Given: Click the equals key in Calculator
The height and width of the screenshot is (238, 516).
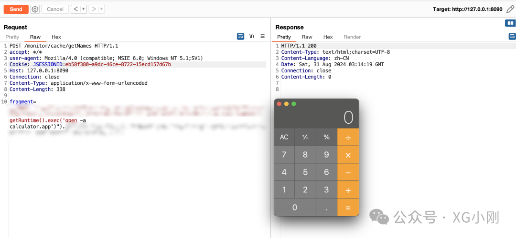Looking at the screenshot, I should [x=348, y=208].
